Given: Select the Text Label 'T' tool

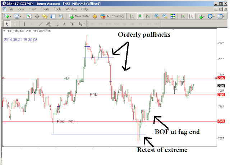Looking at the screenshot, I should [x=72, y=24].
